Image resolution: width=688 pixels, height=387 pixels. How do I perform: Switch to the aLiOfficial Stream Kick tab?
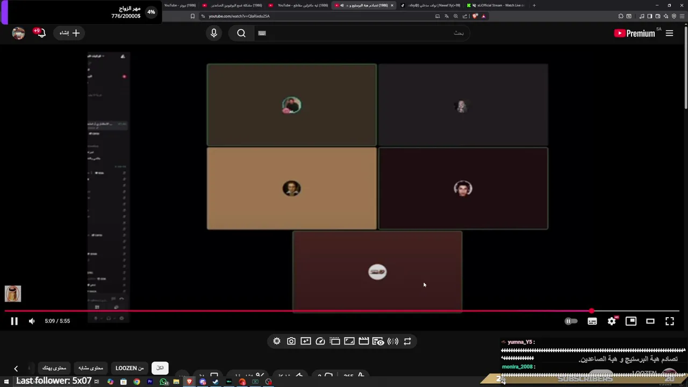(x=497, y=5)
